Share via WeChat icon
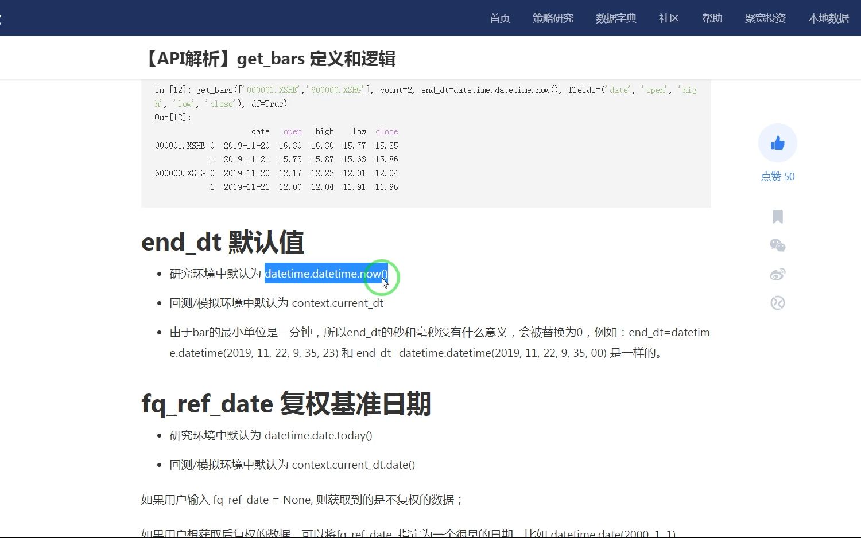Screen dimensions: 861x538 777,245
